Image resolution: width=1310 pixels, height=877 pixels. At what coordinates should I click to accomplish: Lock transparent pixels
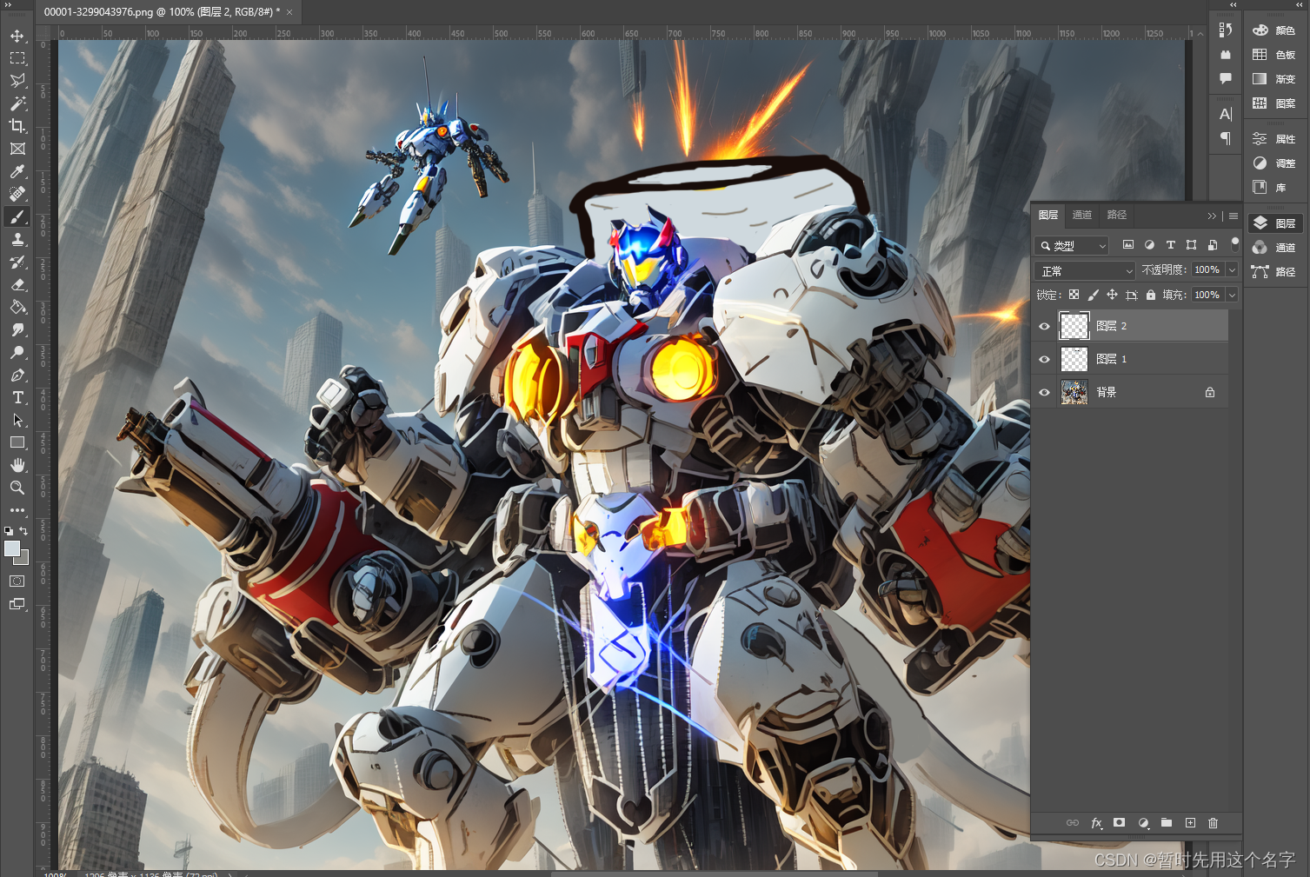[x=1074, y=295]
